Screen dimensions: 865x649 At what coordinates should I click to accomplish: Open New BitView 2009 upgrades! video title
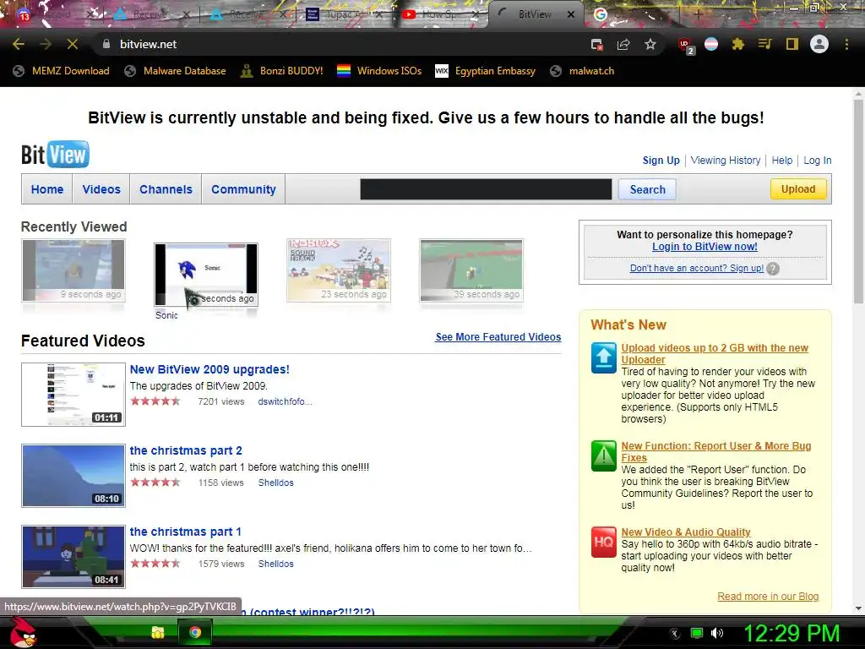coord(209,369)
